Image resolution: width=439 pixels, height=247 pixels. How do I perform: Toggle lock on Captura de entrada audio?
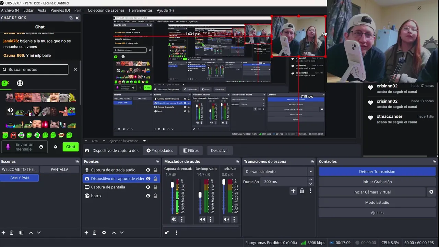[155, 170]
